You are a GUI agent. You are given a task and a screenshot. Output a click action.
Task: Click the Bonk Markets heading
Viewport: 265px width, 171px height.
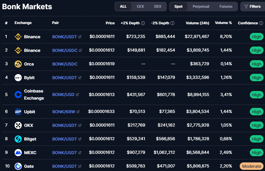[27, 7]
